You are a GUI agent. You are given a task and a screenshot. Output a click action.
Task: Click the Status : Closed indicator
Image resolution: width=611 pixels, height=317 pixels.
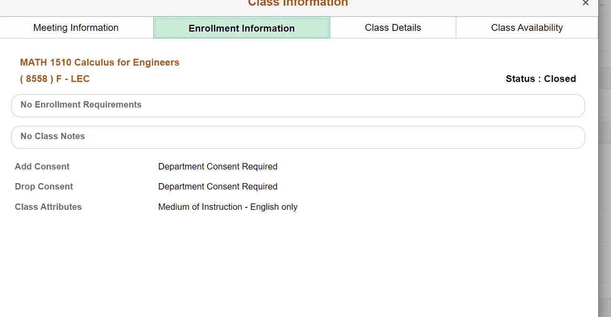click(540, 79)
